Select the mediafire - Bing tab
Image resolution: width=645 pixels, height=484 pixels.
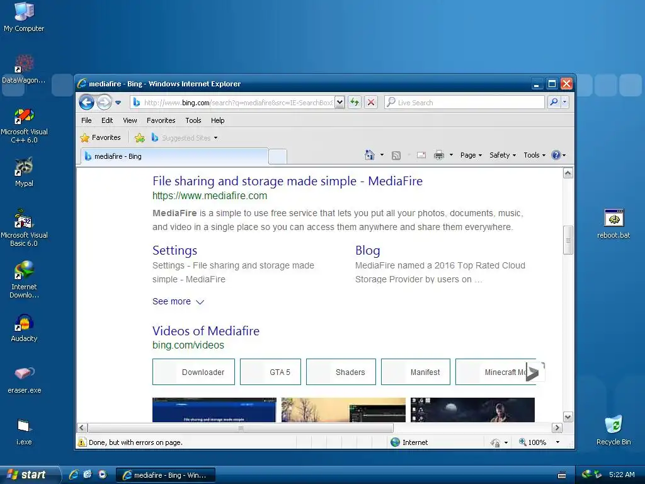(174, 156)
